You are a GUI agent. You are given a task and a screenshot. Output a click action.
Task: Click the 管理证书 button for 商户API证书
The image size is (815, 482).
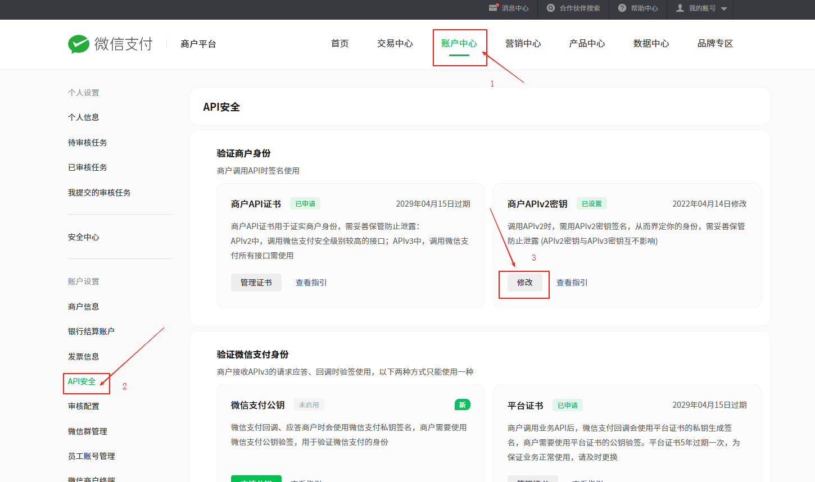point(256,283)
